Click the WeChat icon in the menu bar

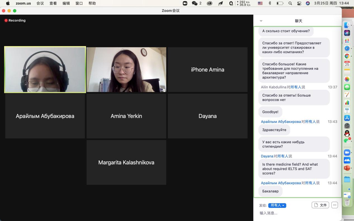195,3
